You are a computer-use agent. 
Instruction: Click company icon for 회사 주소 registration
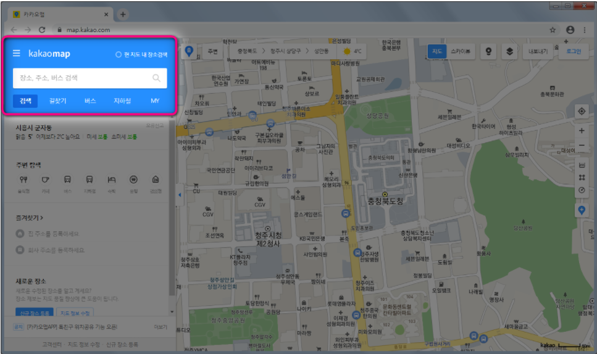pyautogui.click(x=20, y=250)
